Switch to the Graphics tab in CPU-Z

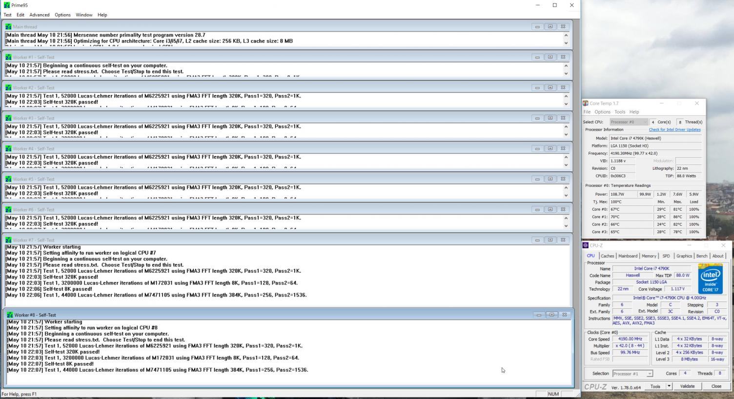click(x=684, y=256)
